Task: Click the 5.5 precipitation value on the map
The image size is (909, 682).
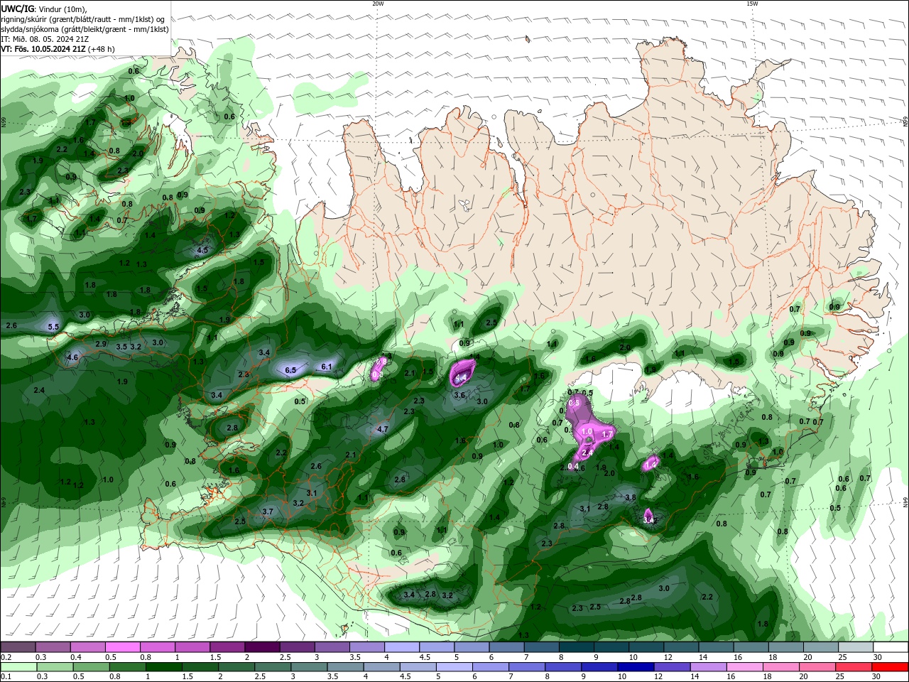Action: 53,327
